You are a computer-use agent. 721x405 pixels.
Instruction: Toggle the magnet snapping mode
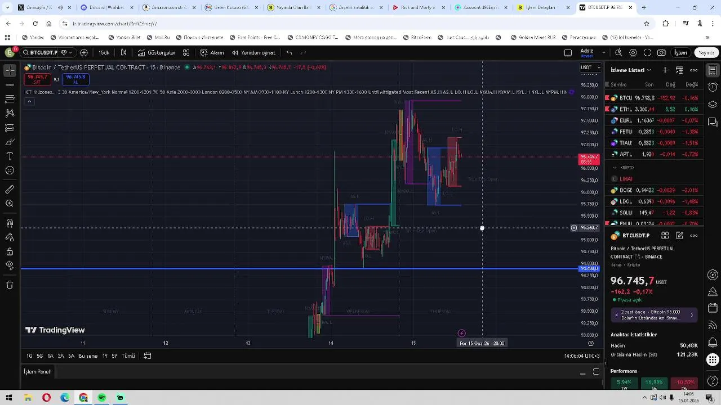10,223
